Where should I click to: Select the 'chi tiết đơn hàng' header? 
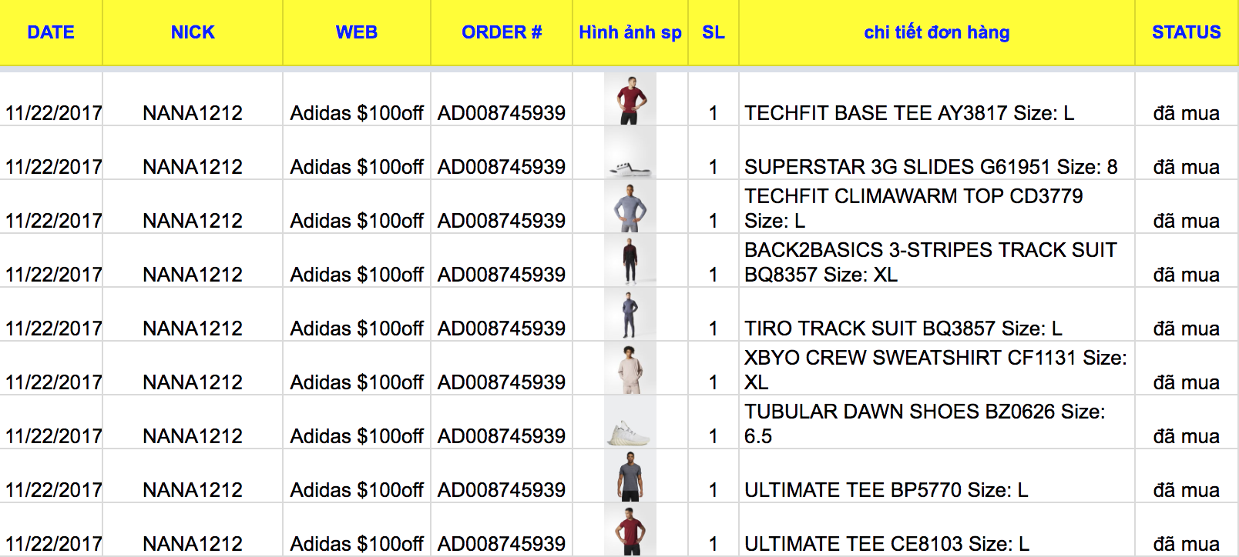(936, 32)
